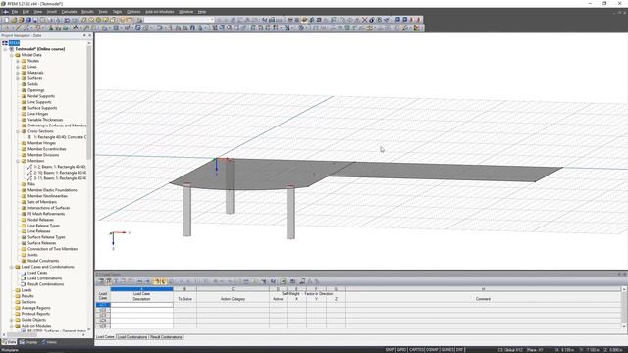628x353 pixels.
Task: Switch to the navigator Display tab
Action: 28,342
